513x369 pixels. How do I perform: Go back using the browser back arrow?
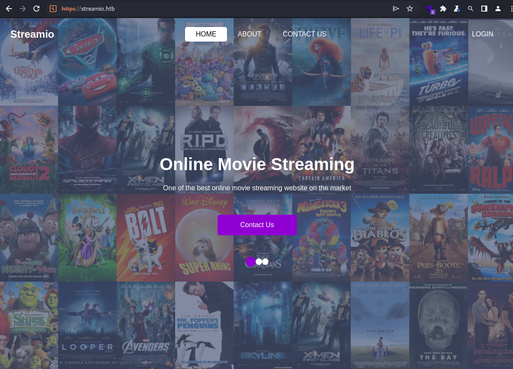pos(9,9)
